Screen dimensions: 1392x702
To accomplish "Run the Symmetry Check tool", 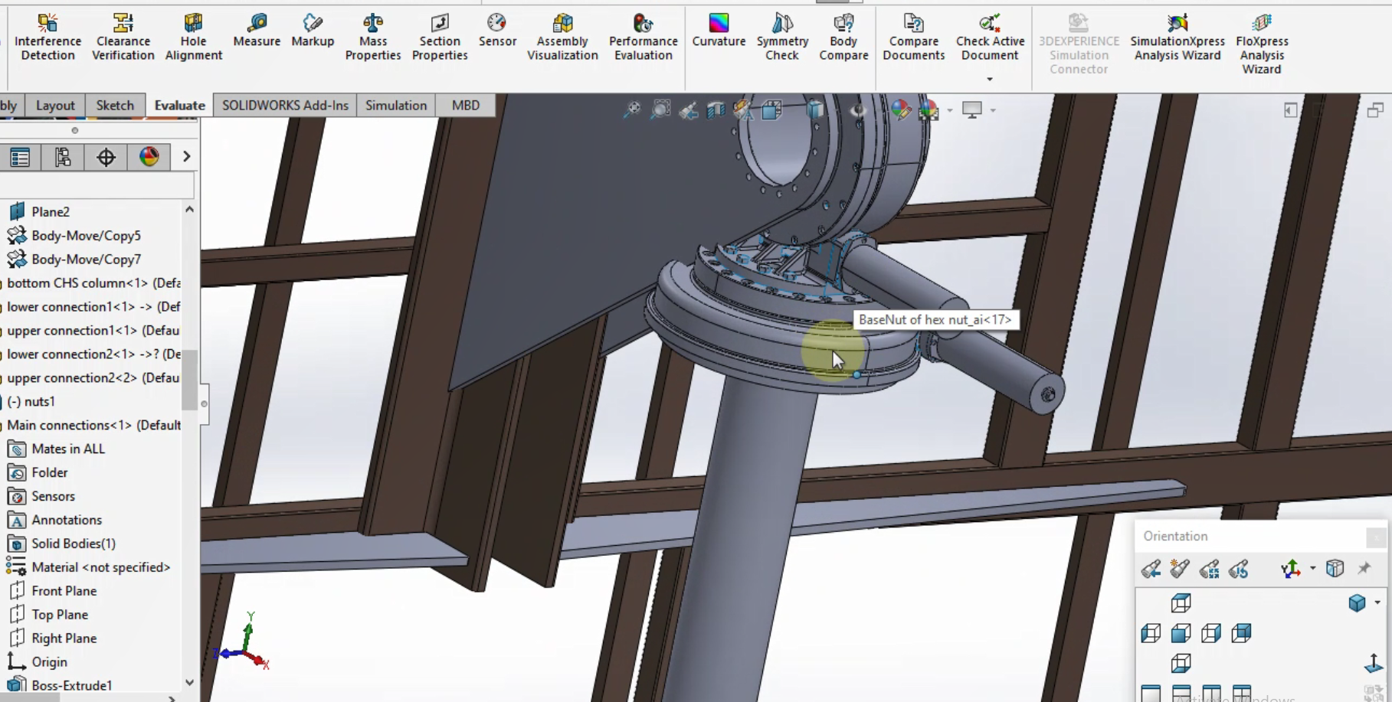I will pos(782,37).
